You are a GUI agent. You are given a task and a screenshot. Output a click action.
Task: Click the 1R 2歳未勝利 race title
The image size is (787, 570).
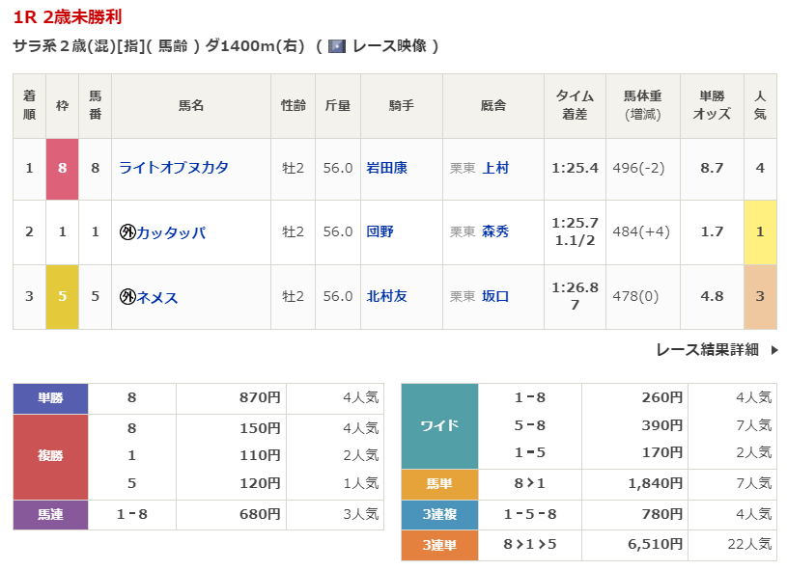[x=68, y=17]
